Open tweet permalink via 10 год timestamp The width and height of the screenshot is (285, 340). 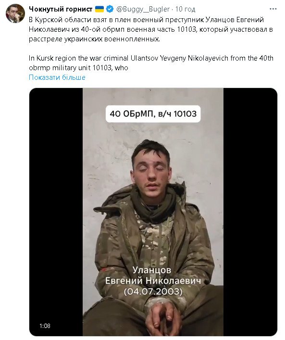point(185,9)
